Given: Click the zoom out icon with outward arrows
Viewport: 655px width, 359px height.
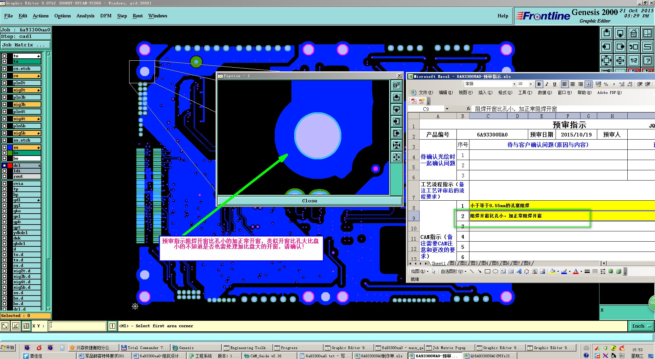Looking at the screenshot, I should (x=620, y=60).
